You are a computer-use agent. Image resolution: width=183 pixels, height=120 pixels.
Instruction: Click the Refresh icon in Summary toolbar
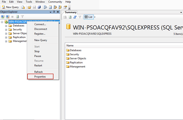coord(70,17)
